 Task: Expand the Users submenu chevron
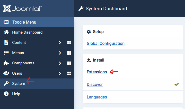(60, 73)
